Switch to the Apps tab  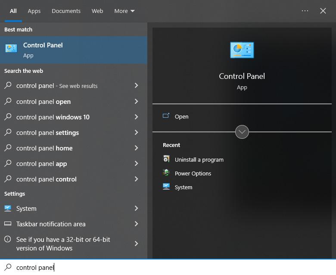pyautogui.click(x=34, y=11)
